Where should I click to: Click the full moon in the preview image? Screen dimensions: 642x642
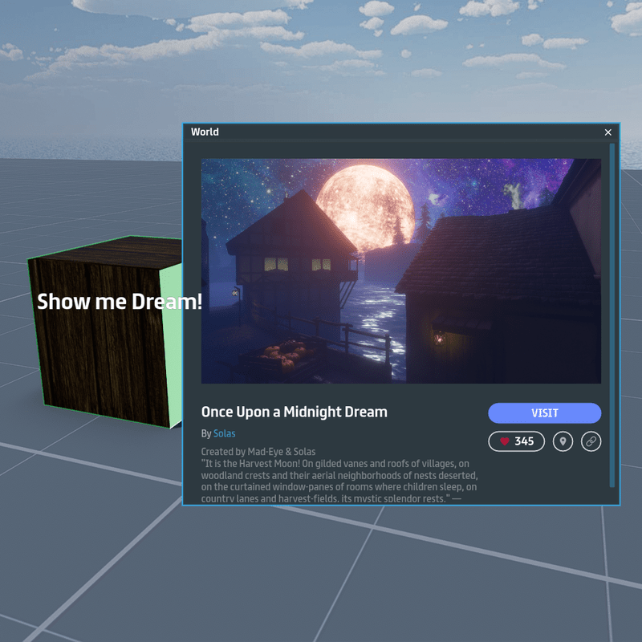[x=364, y=201]
